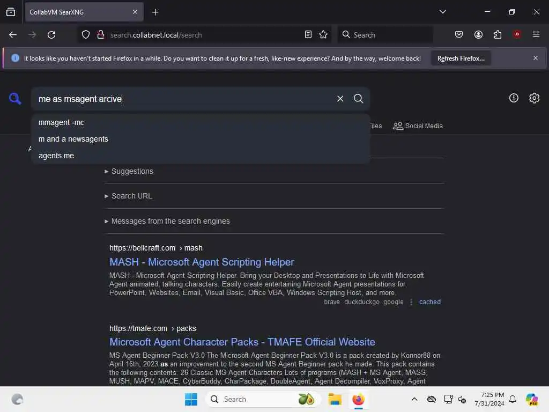
Task: View site security lock information
Action: tap(101, 35)
